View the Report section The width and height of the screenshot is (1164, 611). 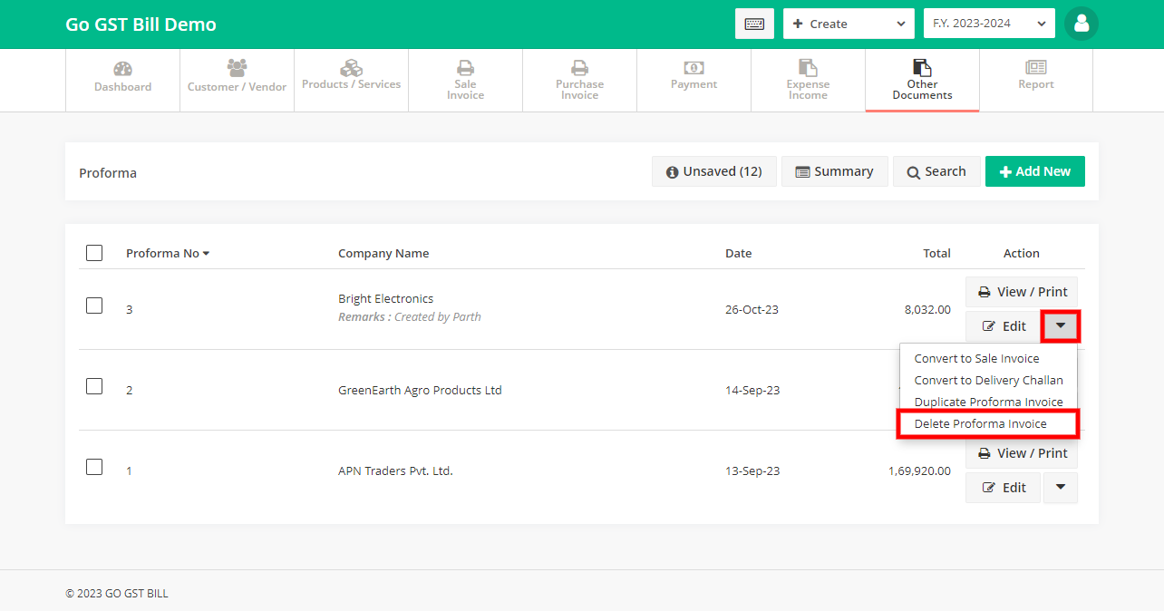1035,80
